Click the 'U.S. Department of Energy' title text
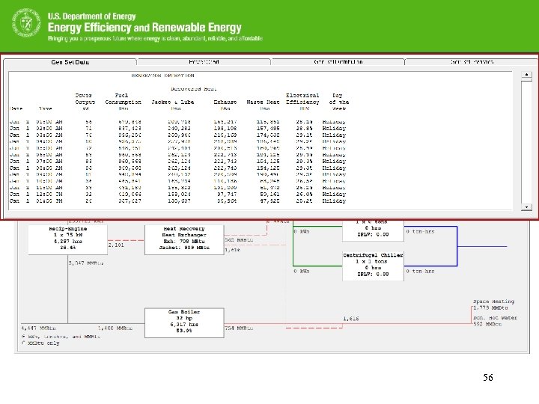 92,16
